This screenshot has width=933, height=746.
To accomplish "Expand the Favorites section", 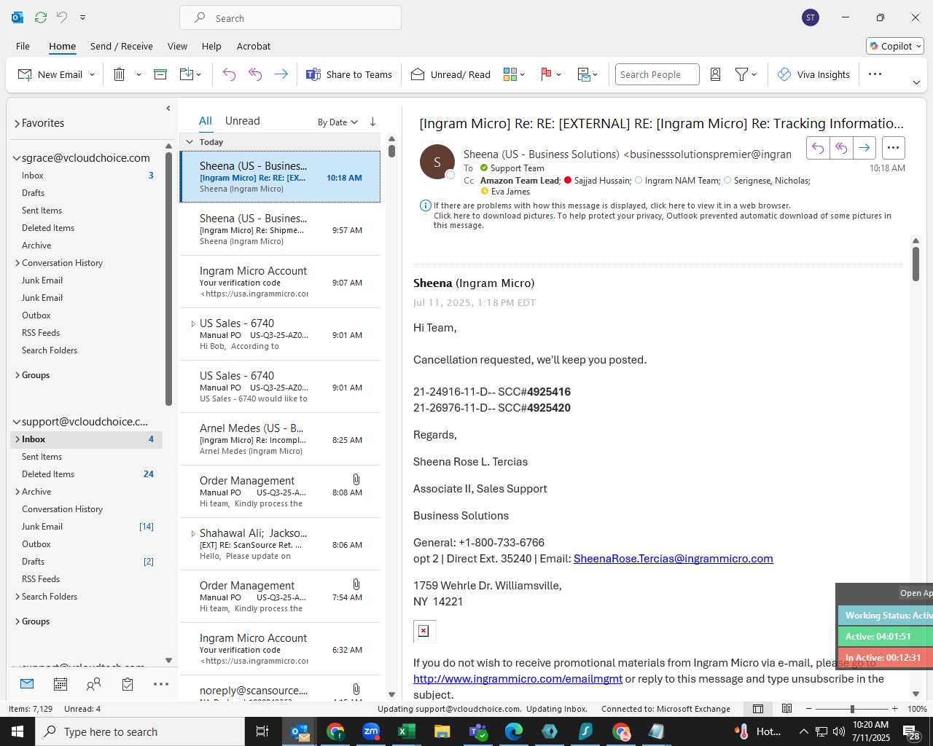I will click(17, 124).
